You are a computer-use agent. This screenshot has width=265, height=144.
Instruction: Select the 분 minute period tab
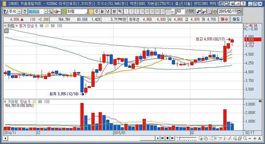tap(114, 11)
